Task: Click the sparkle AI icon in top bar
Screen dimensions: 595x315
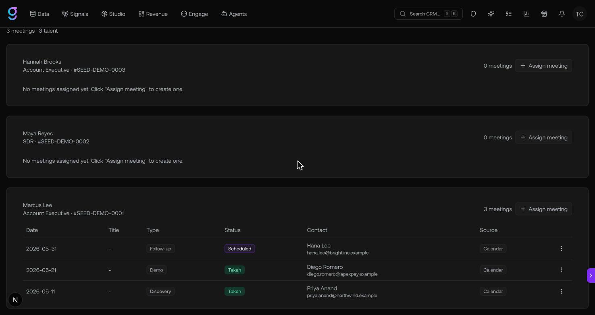Action: click(x=491, y=14)
